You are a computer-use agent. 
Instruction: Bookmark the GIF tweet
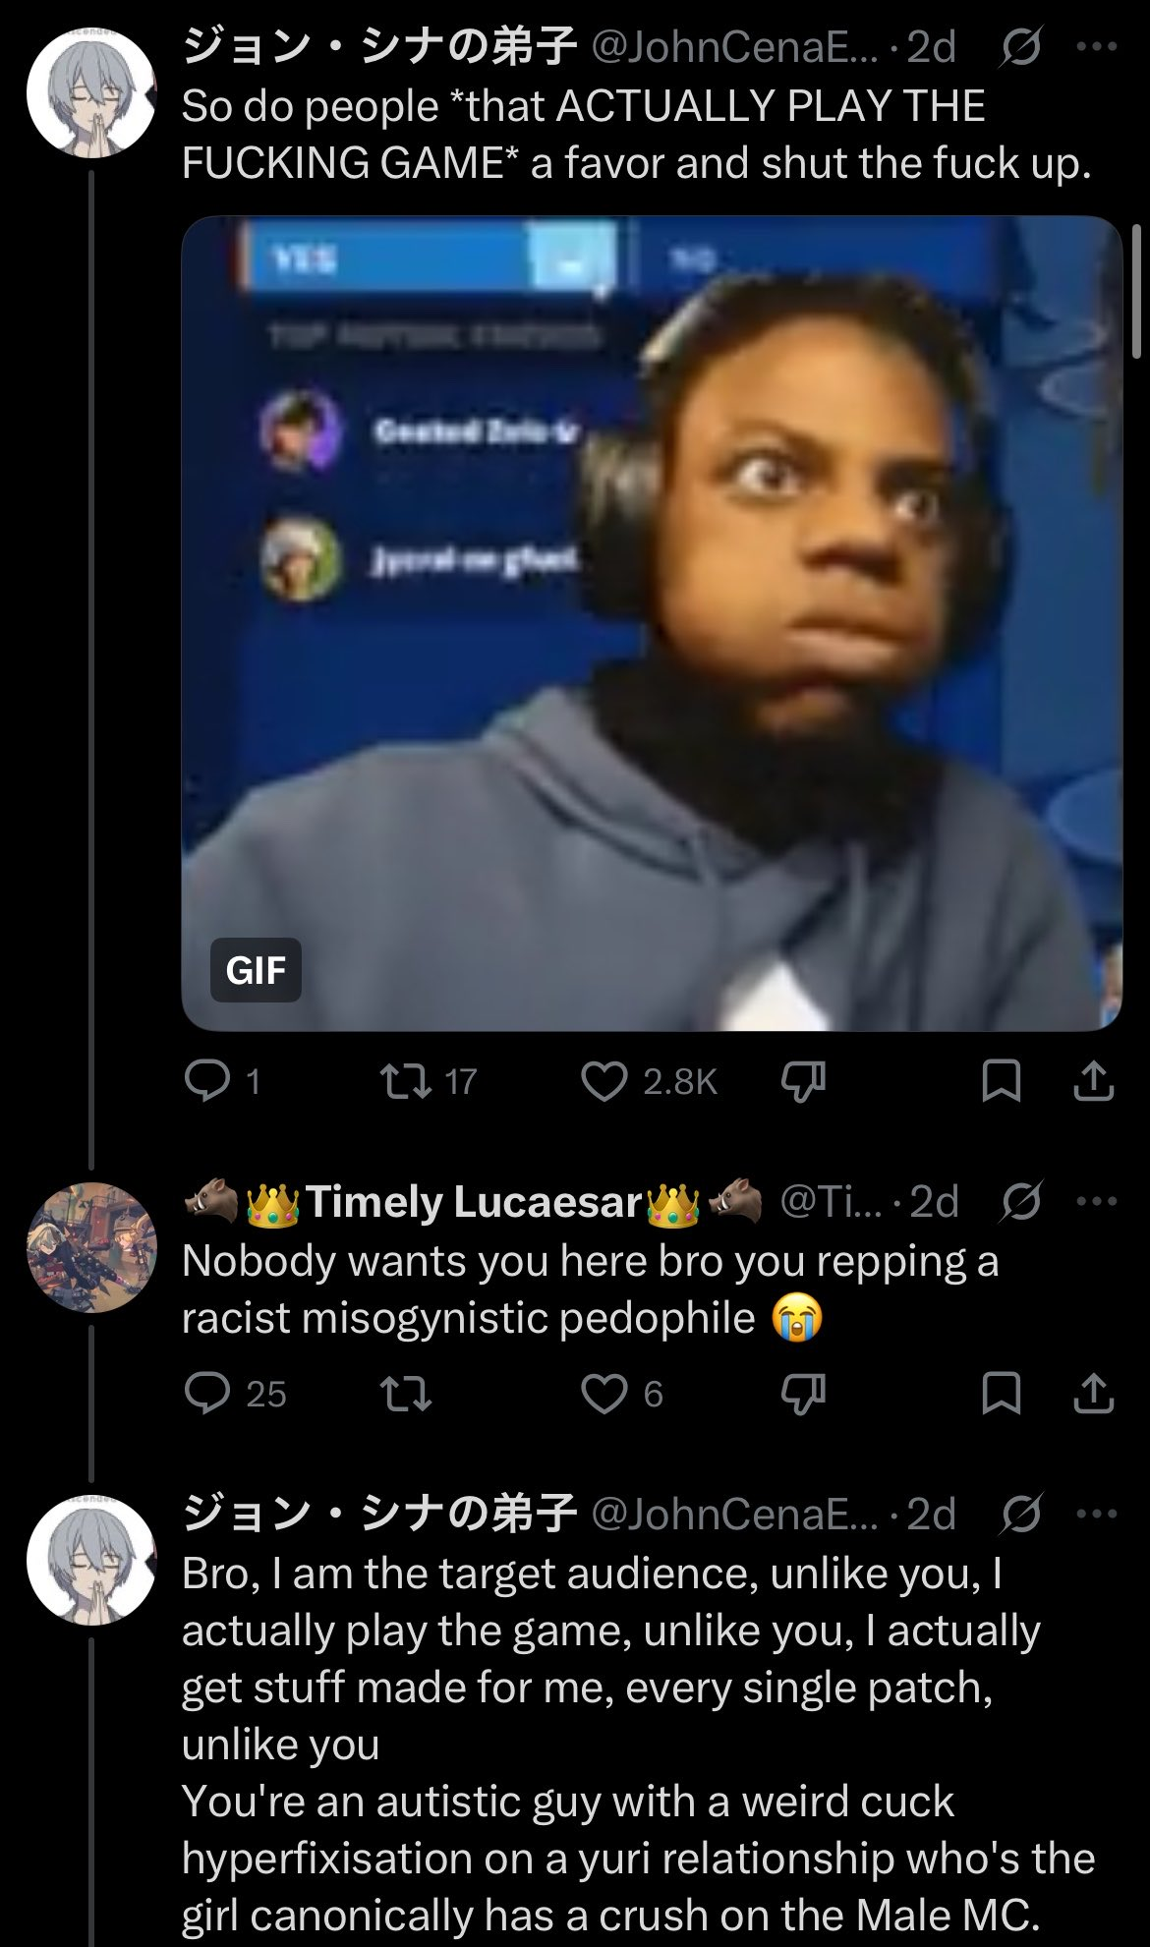[x=1002, y=1082]
